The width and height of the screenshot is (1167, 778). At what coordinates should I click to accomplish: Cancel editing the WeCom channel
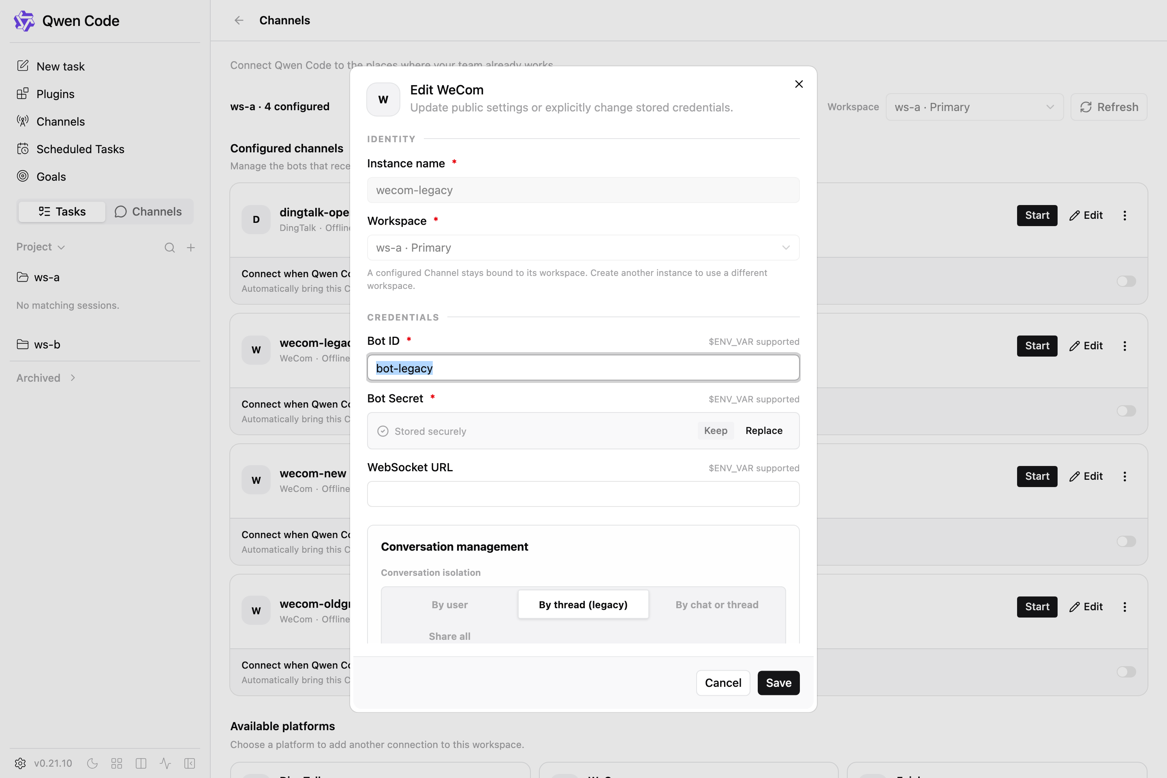723,683
